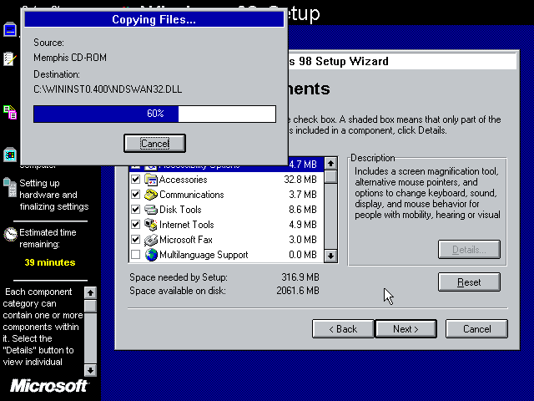
Task: Click the 2061.6 MB space available value
Action: pos(298,291)
